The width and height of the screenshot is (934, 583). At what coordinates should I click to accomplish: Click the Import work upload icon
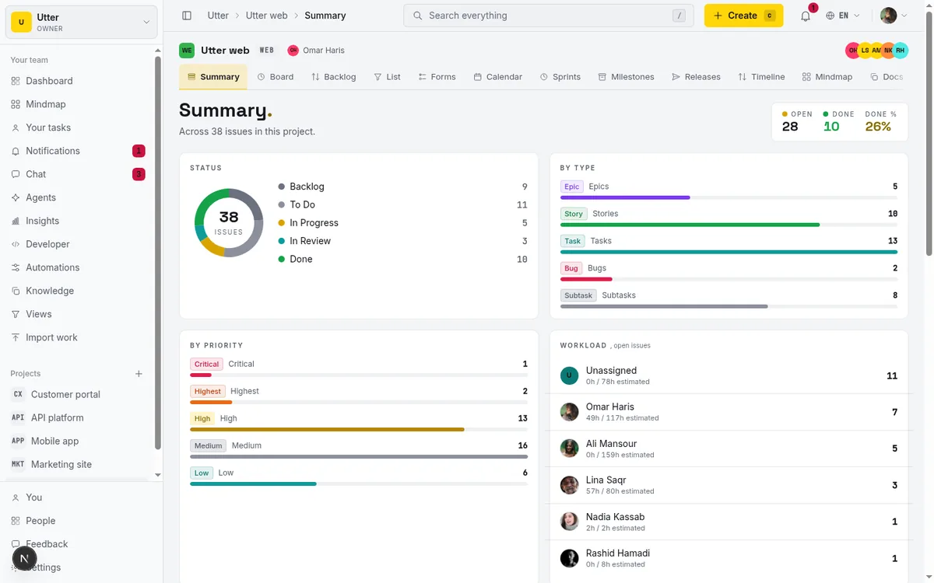pos(16,337)
